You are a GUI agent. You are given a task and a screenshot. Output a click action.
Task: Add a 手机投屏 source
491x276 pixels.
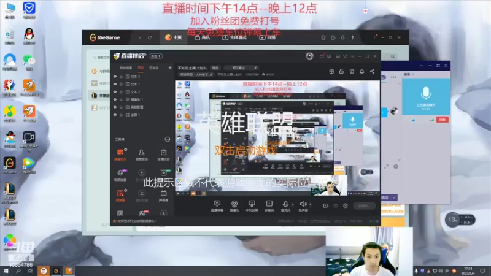252,206
